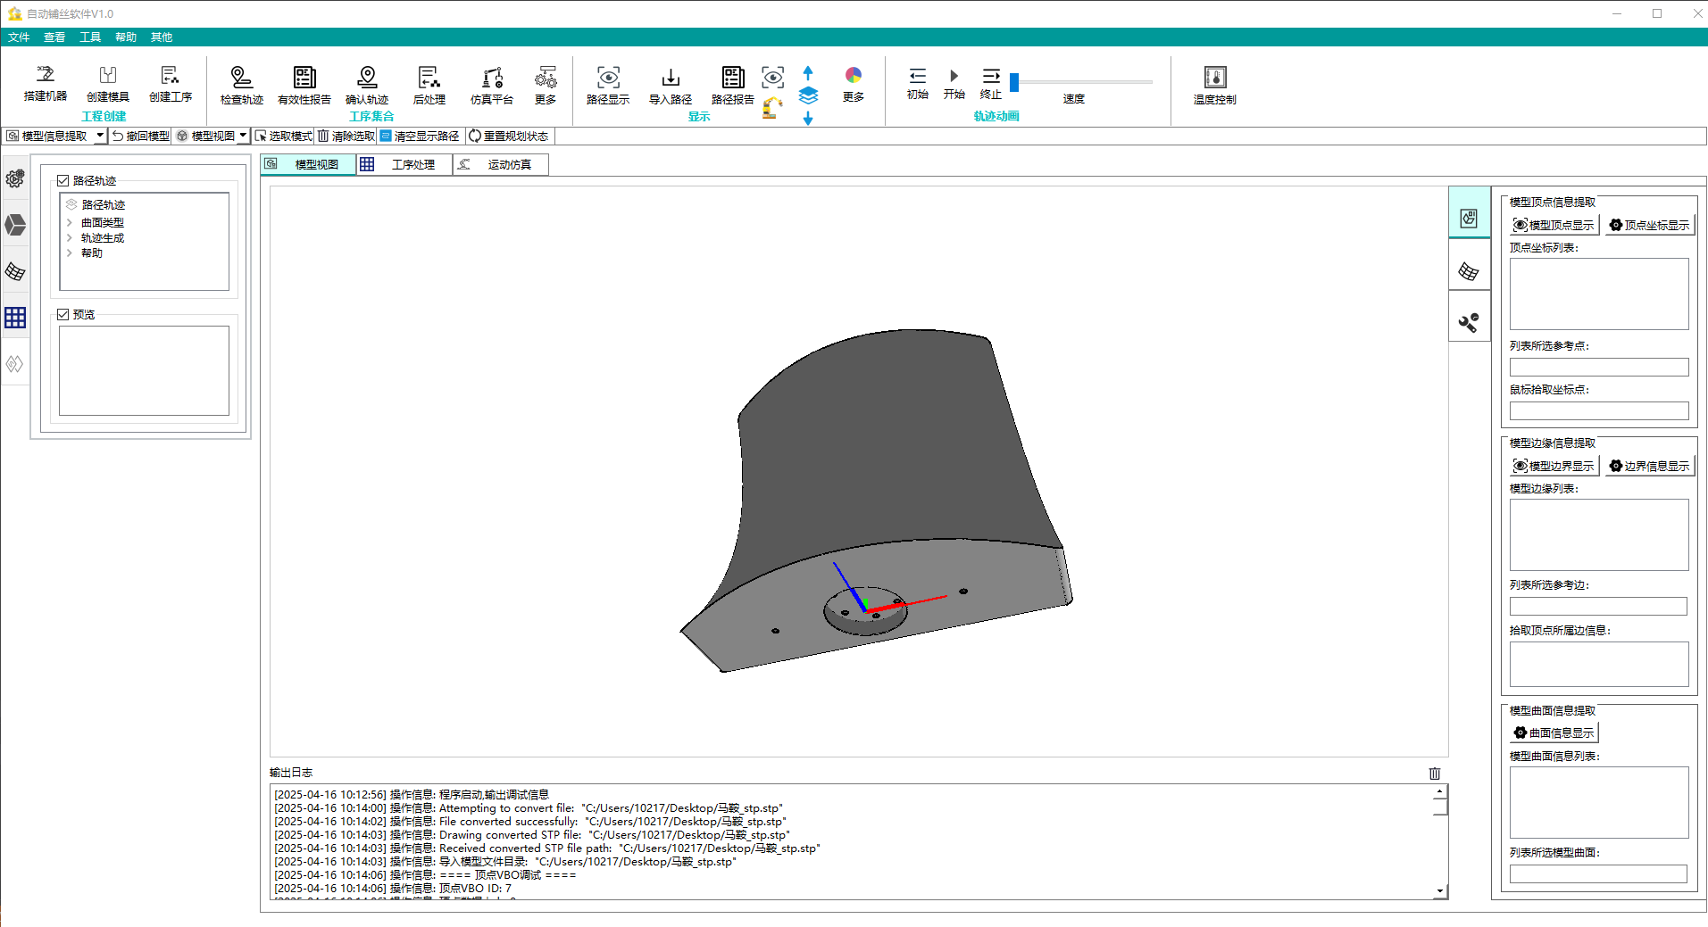Toggle 模型顶点显示 visibility
The height and width of the screenshot is (927, 1708).
point(1554,225)
